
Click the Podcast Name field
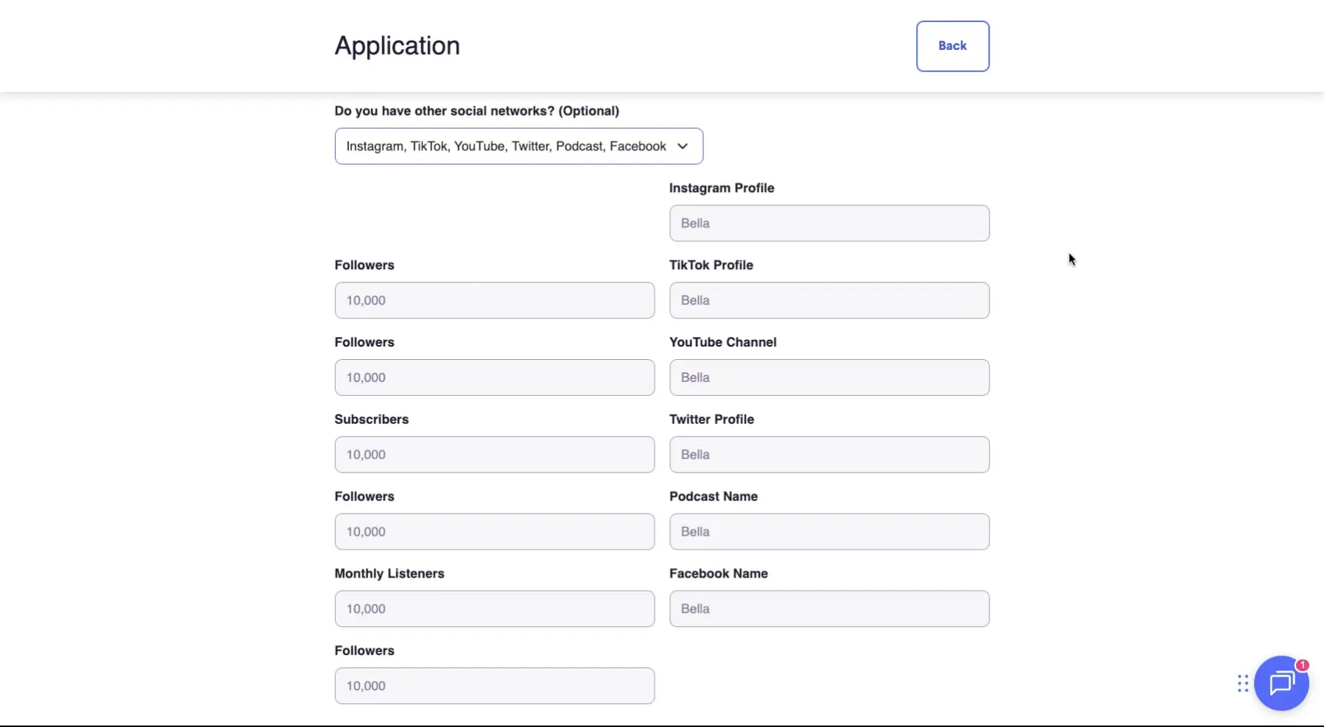pyautogui.click(x=828, y=531)
